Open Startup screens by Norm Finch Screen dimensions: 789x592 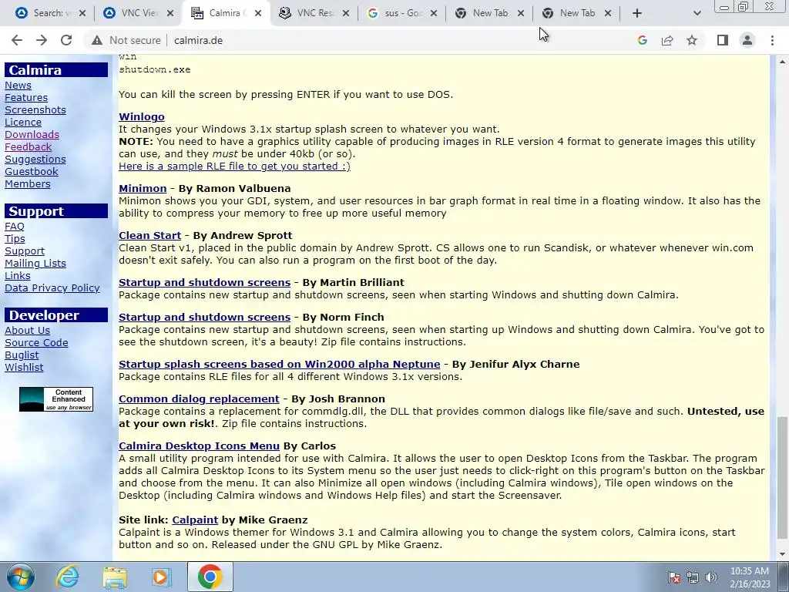pyautogui.click(x=205, y=317)
